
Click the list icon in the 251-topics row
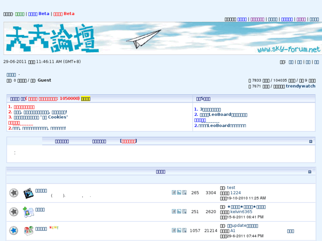pyautogui.click(x=174, y=211)
